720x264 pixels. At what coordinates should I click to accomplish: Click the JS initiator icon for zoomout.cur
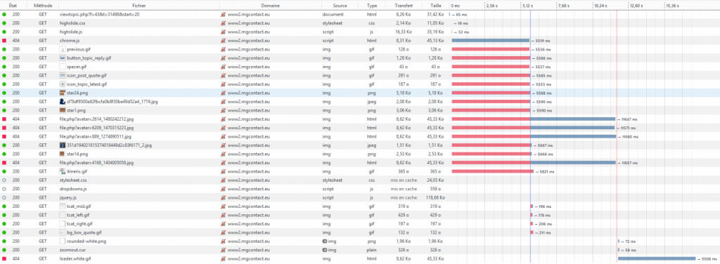click(x=325, y=250)
